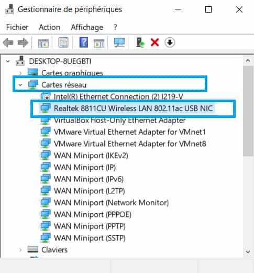Click the Back arrow toolbar icon
Image resolution: width=254 pixels, height=273 pixels.
[8, 42]
